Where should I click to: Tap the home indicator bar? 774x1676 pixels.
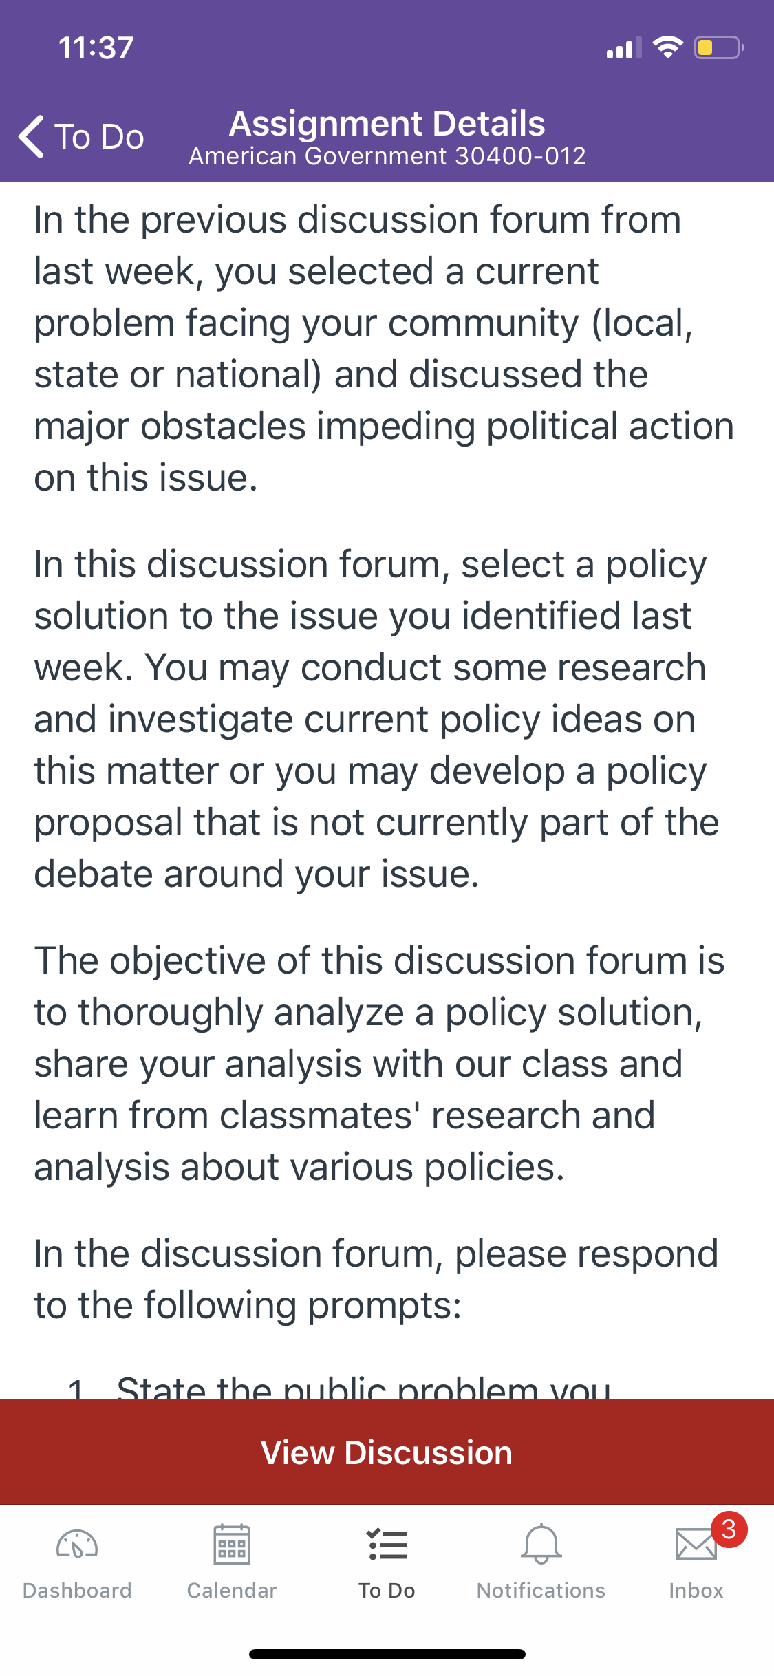pyautogui.click(x=387, y=1654)
